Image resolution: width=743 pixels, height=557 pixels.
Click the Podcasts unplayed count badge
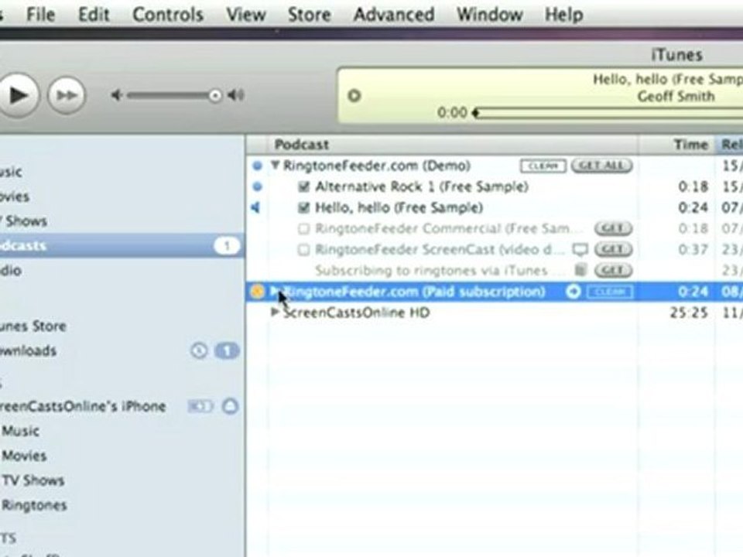point(226,246)
